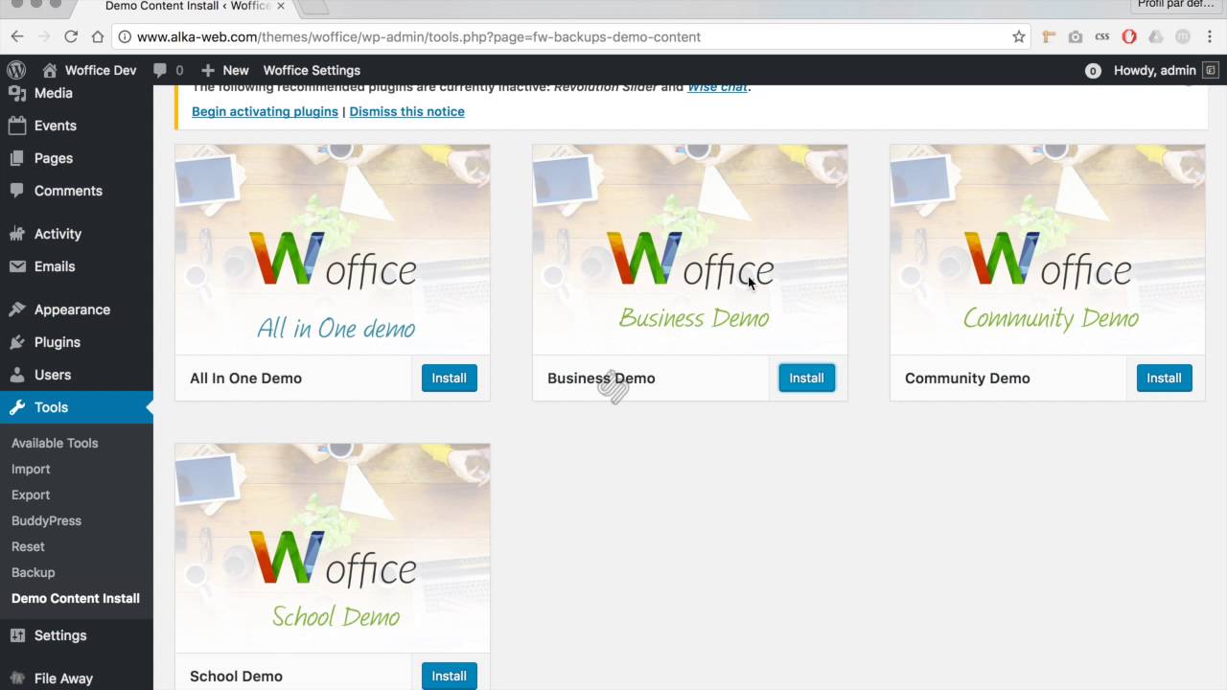Image resolution: width=1227 pixels, height=690 pixels.
Task: Click the Emails envelope icon
Action: point(16,266)
